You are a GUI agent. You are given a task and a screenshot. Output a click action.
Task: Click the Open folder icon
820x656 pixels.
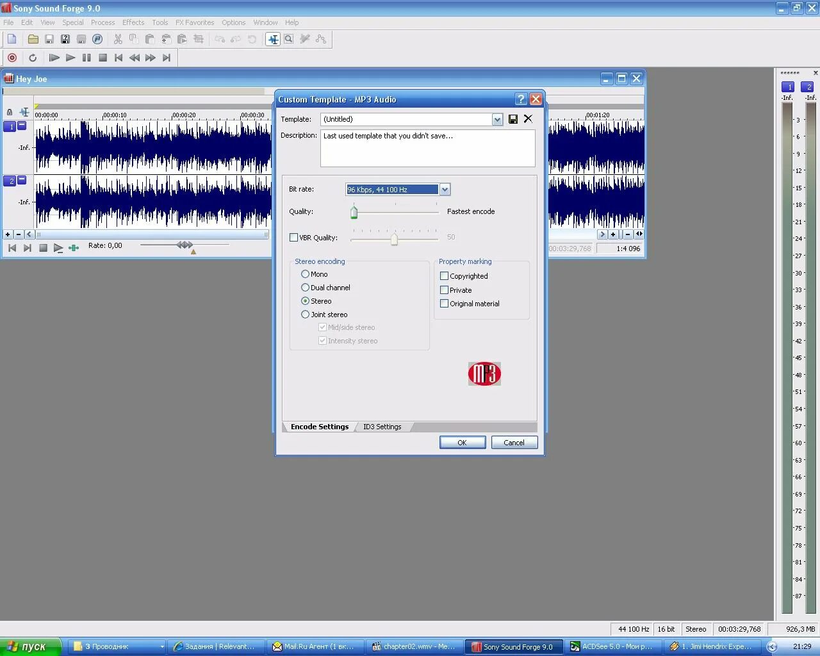coord(33,39)
